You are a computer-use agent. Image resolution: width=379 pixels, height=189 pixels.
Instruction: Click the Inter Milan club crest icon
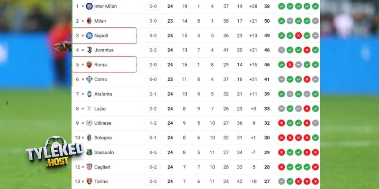click(89, 6)
